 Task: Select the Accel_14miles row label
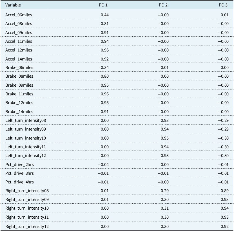point(19,59)
